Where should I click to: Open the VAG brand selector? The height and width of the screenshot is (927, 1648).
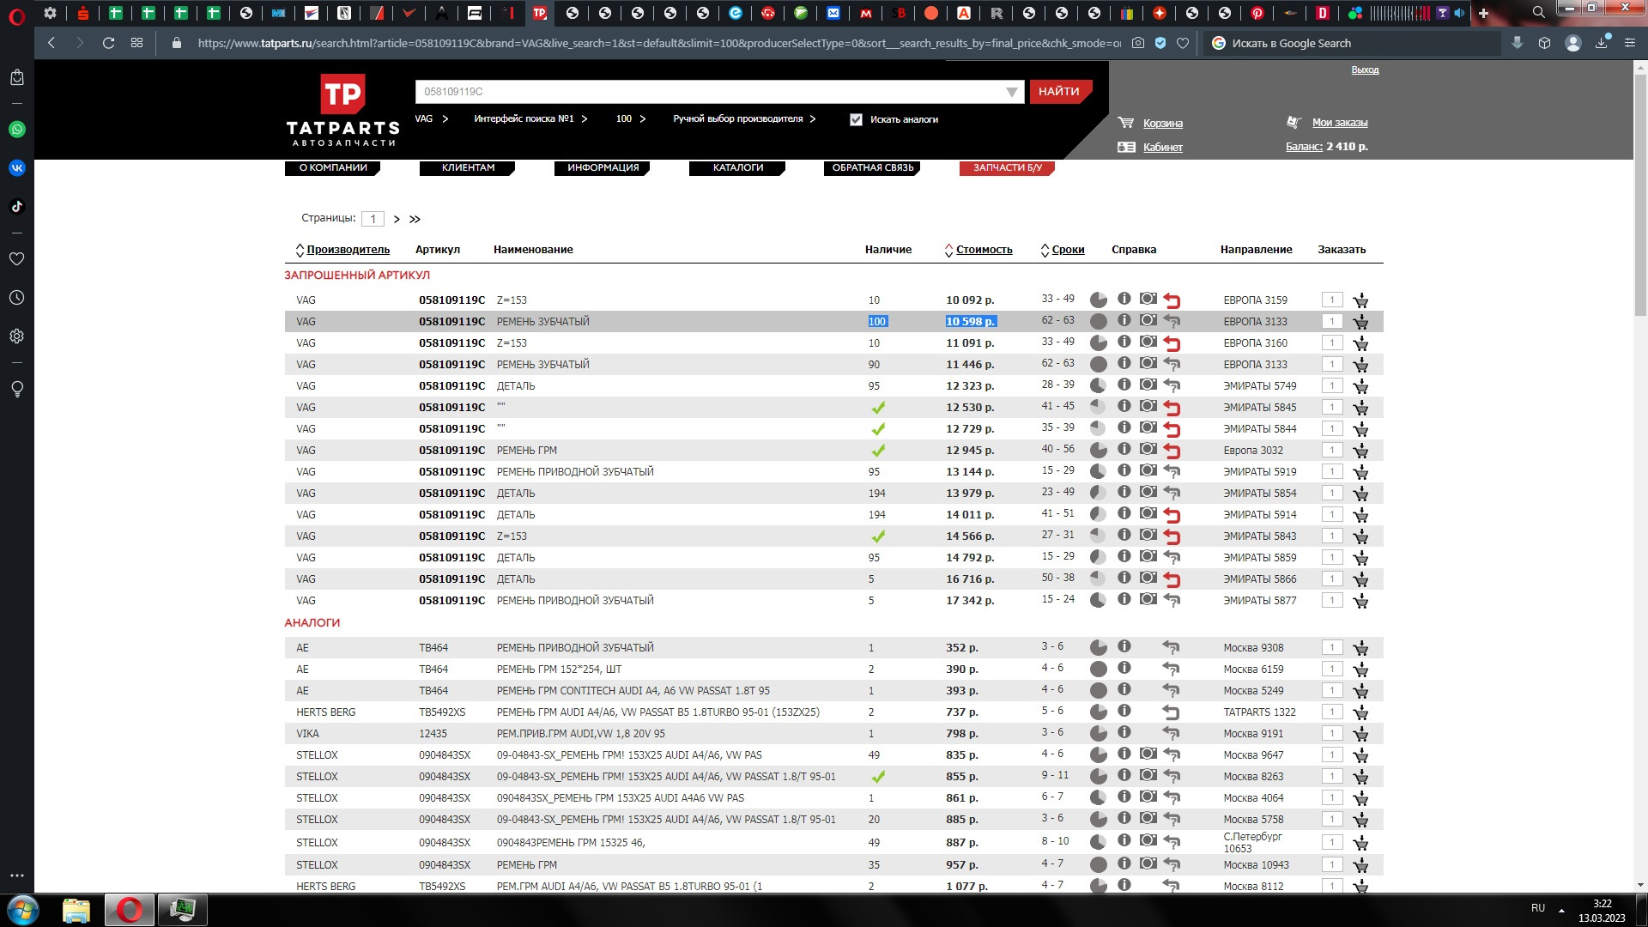[x=432, y=118]
